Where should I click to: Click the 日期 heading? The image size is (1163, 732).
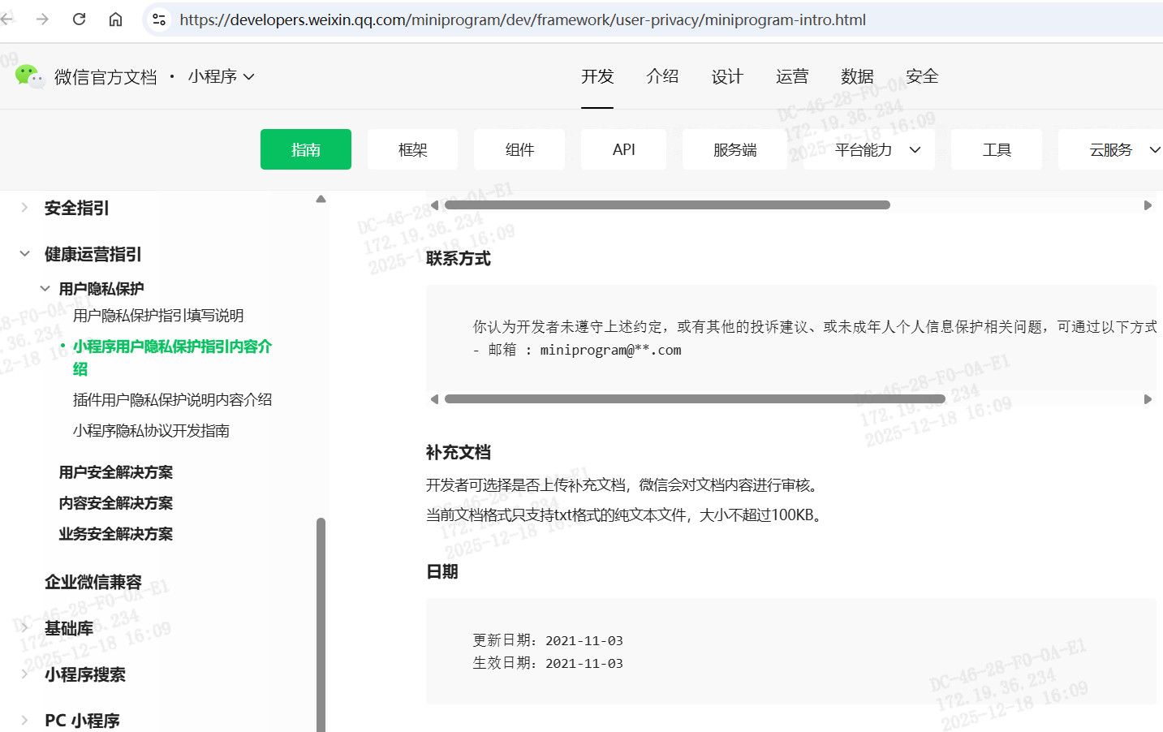point(442,572)
